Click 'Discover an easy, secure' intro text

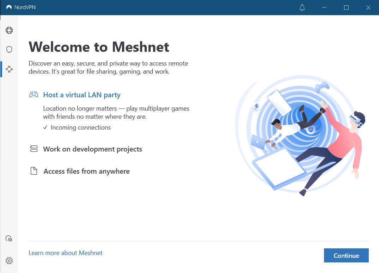pyautogui.click(x=108, y=67)
